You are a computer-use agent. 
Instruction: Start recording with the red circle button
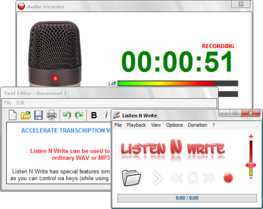[x=228, y=178]
